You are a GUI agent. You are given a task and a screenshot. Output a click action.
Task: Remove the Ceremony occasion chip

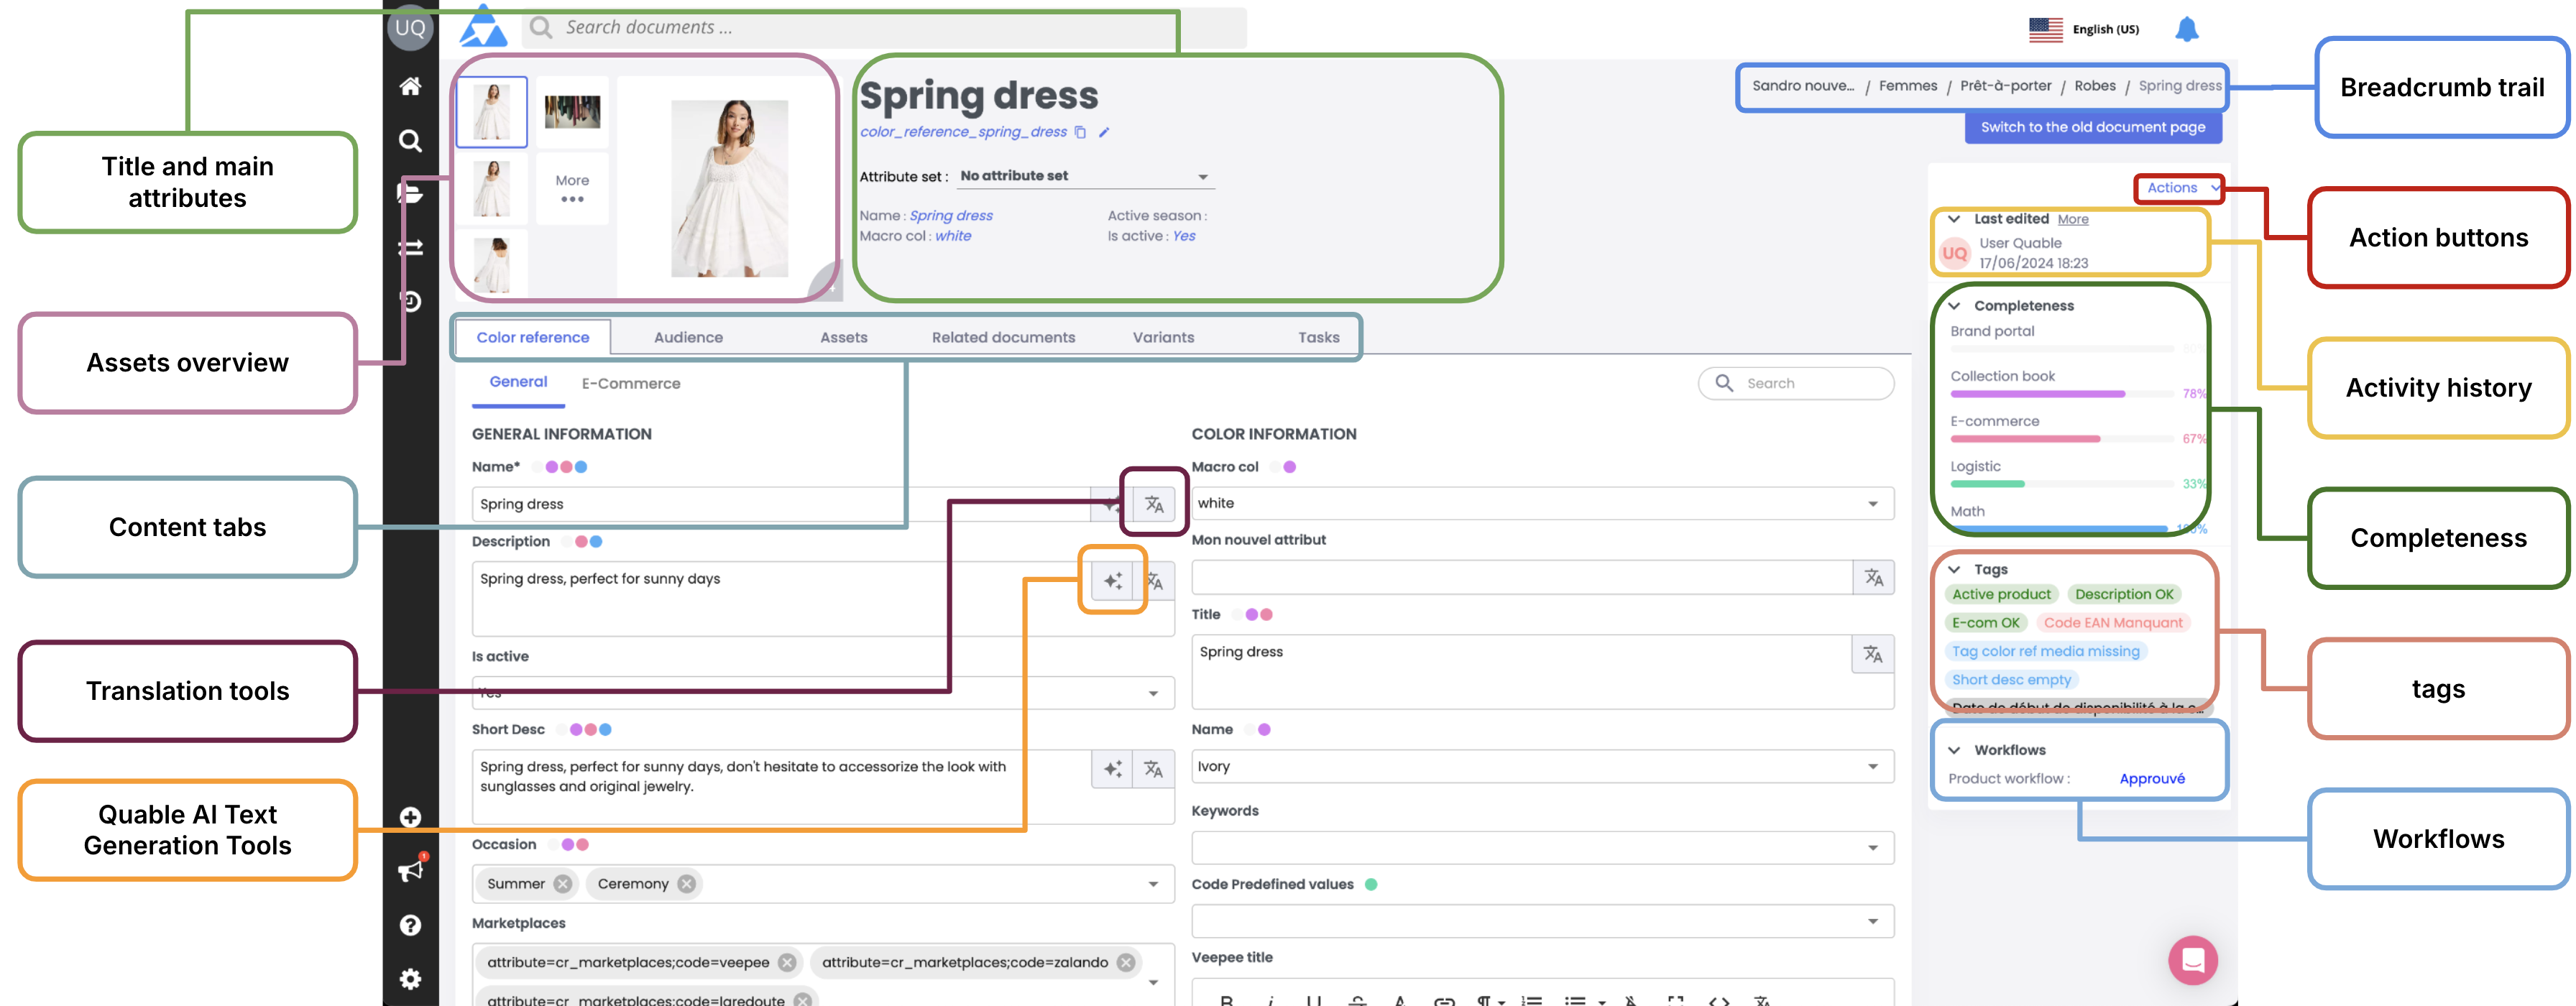coord(686,884)
